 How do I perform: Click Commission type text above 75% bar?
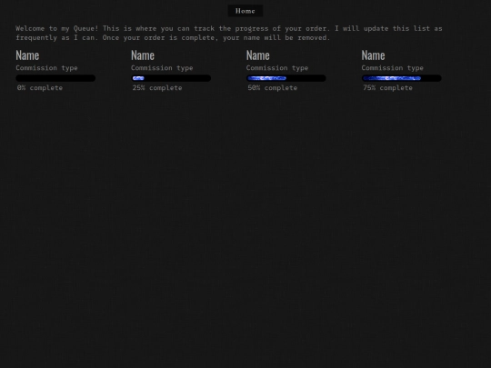[393, 68]
